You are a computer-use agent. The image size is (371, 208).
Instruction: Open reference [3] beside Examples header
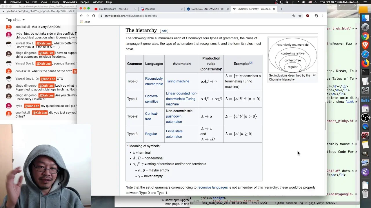tap(251, 63)
